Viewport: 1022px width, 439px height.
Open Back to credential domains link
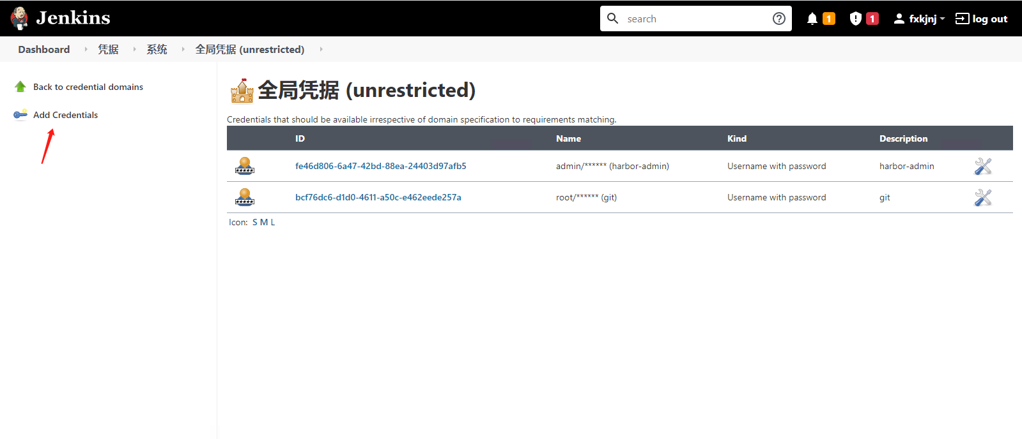pyautogui.click(x=88, y=87)
